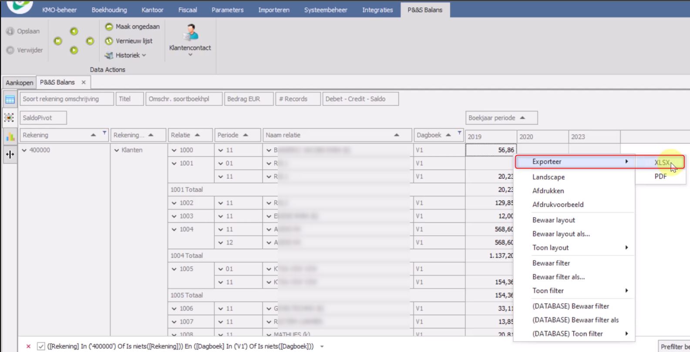
Task: Click the SaldoPivot data field button
Action: point(43,118)
